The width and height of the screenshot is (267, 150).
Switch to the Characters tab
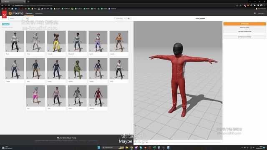pyautogui.click(x=29, y=13)
